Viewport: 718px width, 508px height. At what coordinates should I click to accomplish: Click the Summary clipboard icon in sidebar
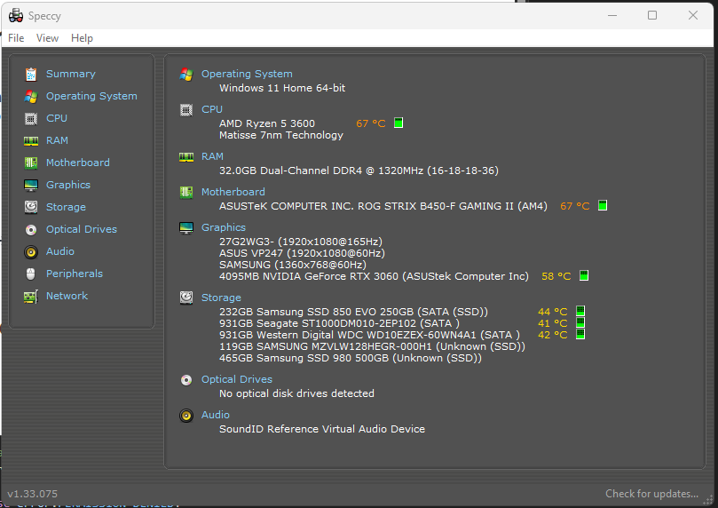[31, 75]
